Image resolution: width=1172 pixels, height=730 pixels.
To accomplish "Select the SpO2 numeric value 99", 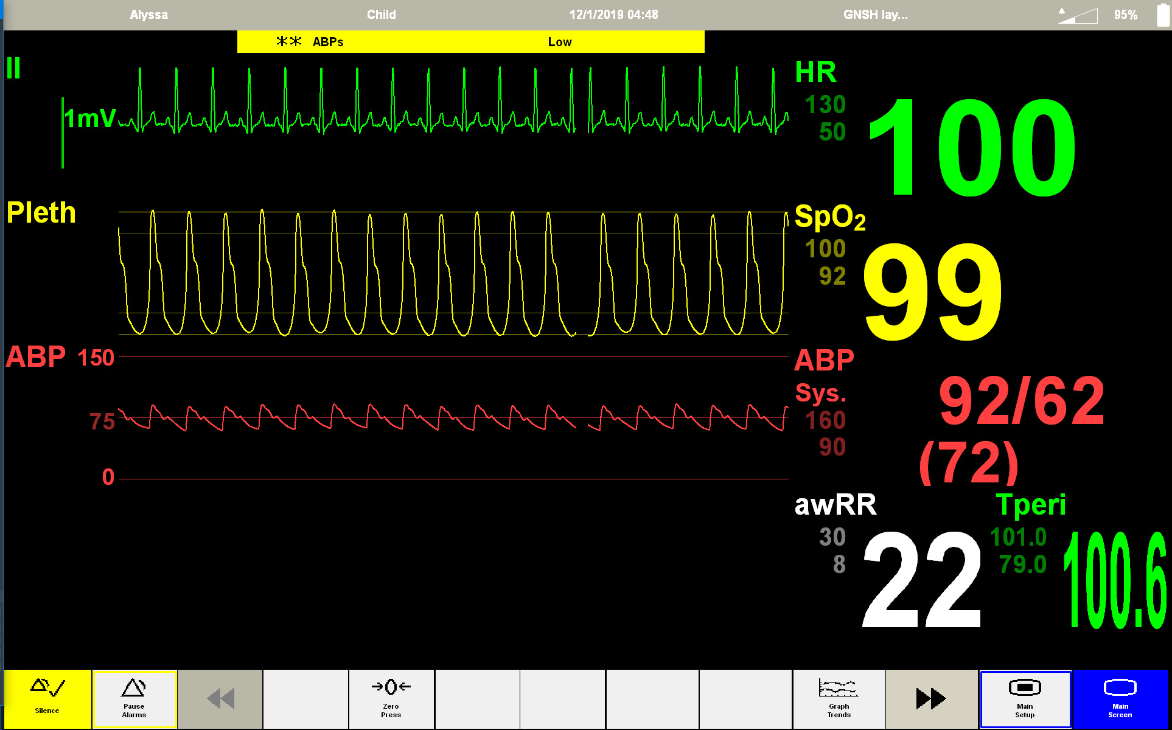I will (x=932, y=291).
